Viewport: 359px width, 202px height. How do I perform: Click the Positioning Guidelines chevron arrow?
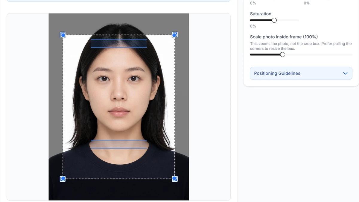tap(345, 73)
